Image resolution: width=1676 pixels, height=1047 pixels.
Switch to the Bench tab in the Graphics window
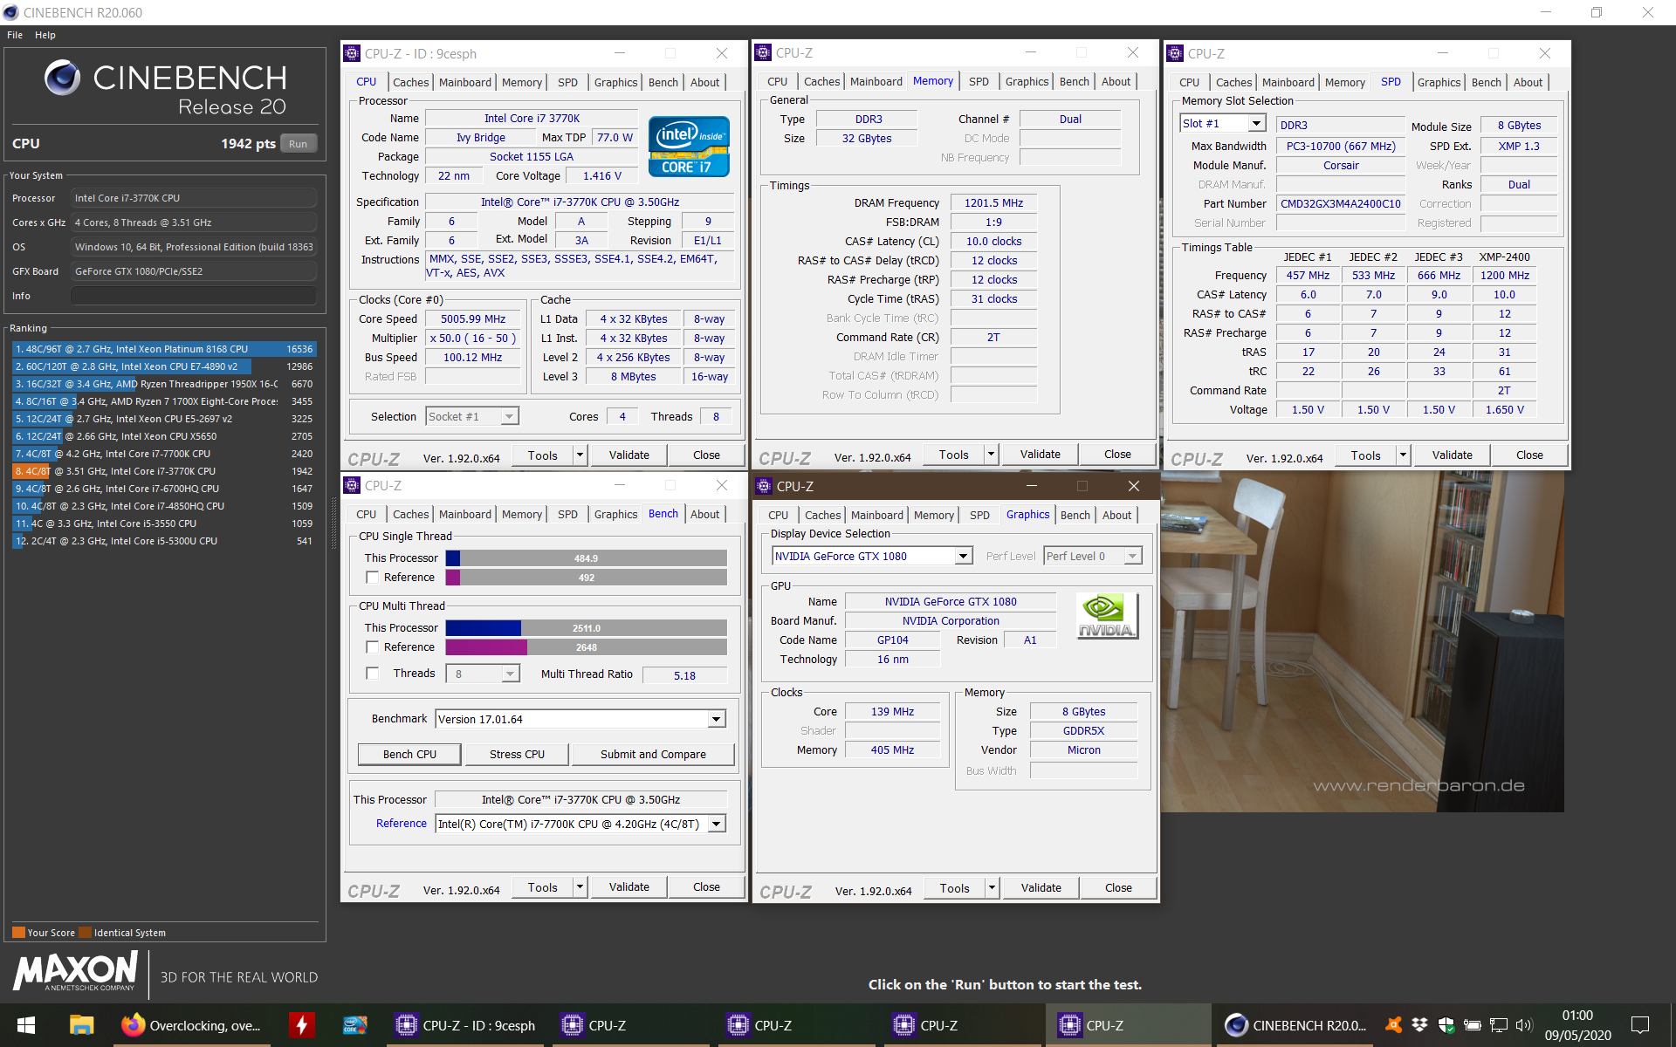(x=1075, y=515)
